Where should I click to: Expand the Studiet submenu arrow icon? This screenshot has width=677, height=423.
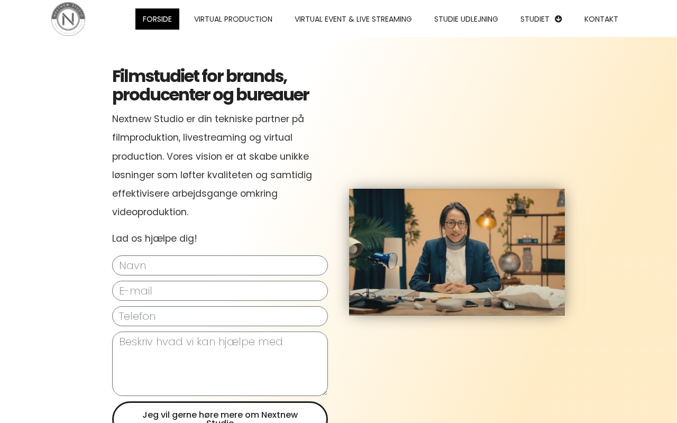click(558, 19)
